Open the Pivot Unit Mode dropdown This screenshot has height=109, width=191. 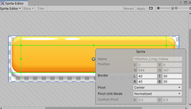pos(158,94)
